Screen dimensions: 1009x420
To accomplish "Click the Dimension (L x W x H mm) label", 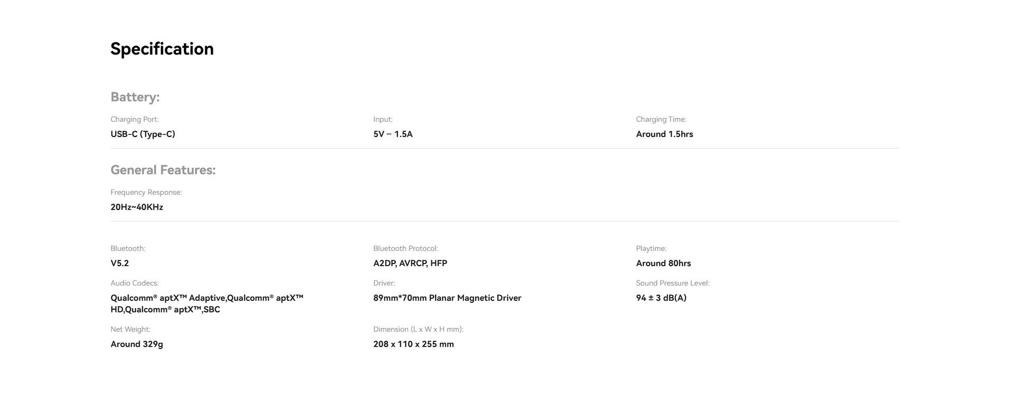I will coord(418,330).
